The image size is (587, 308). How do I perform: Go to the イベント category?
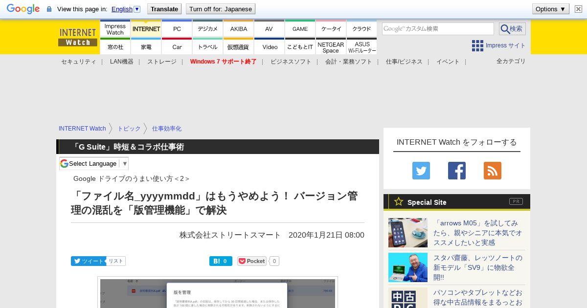448,62
